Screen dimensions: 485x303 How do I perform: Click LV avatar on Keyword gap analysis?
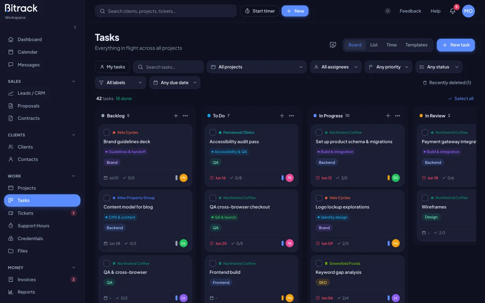(396, 298)
